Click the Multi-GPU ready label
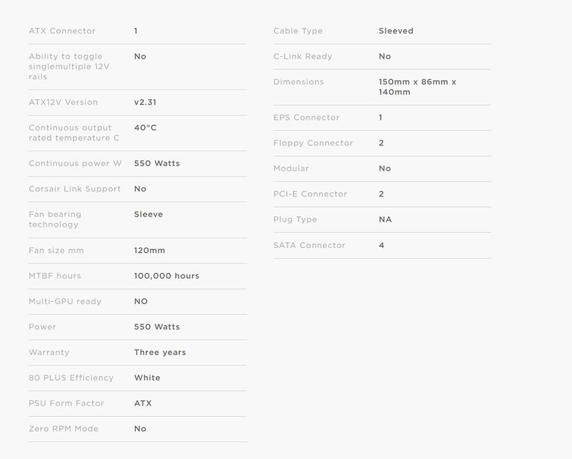This screenshot has height=459, width=572. pyautogui.click(x=65, y=301)
